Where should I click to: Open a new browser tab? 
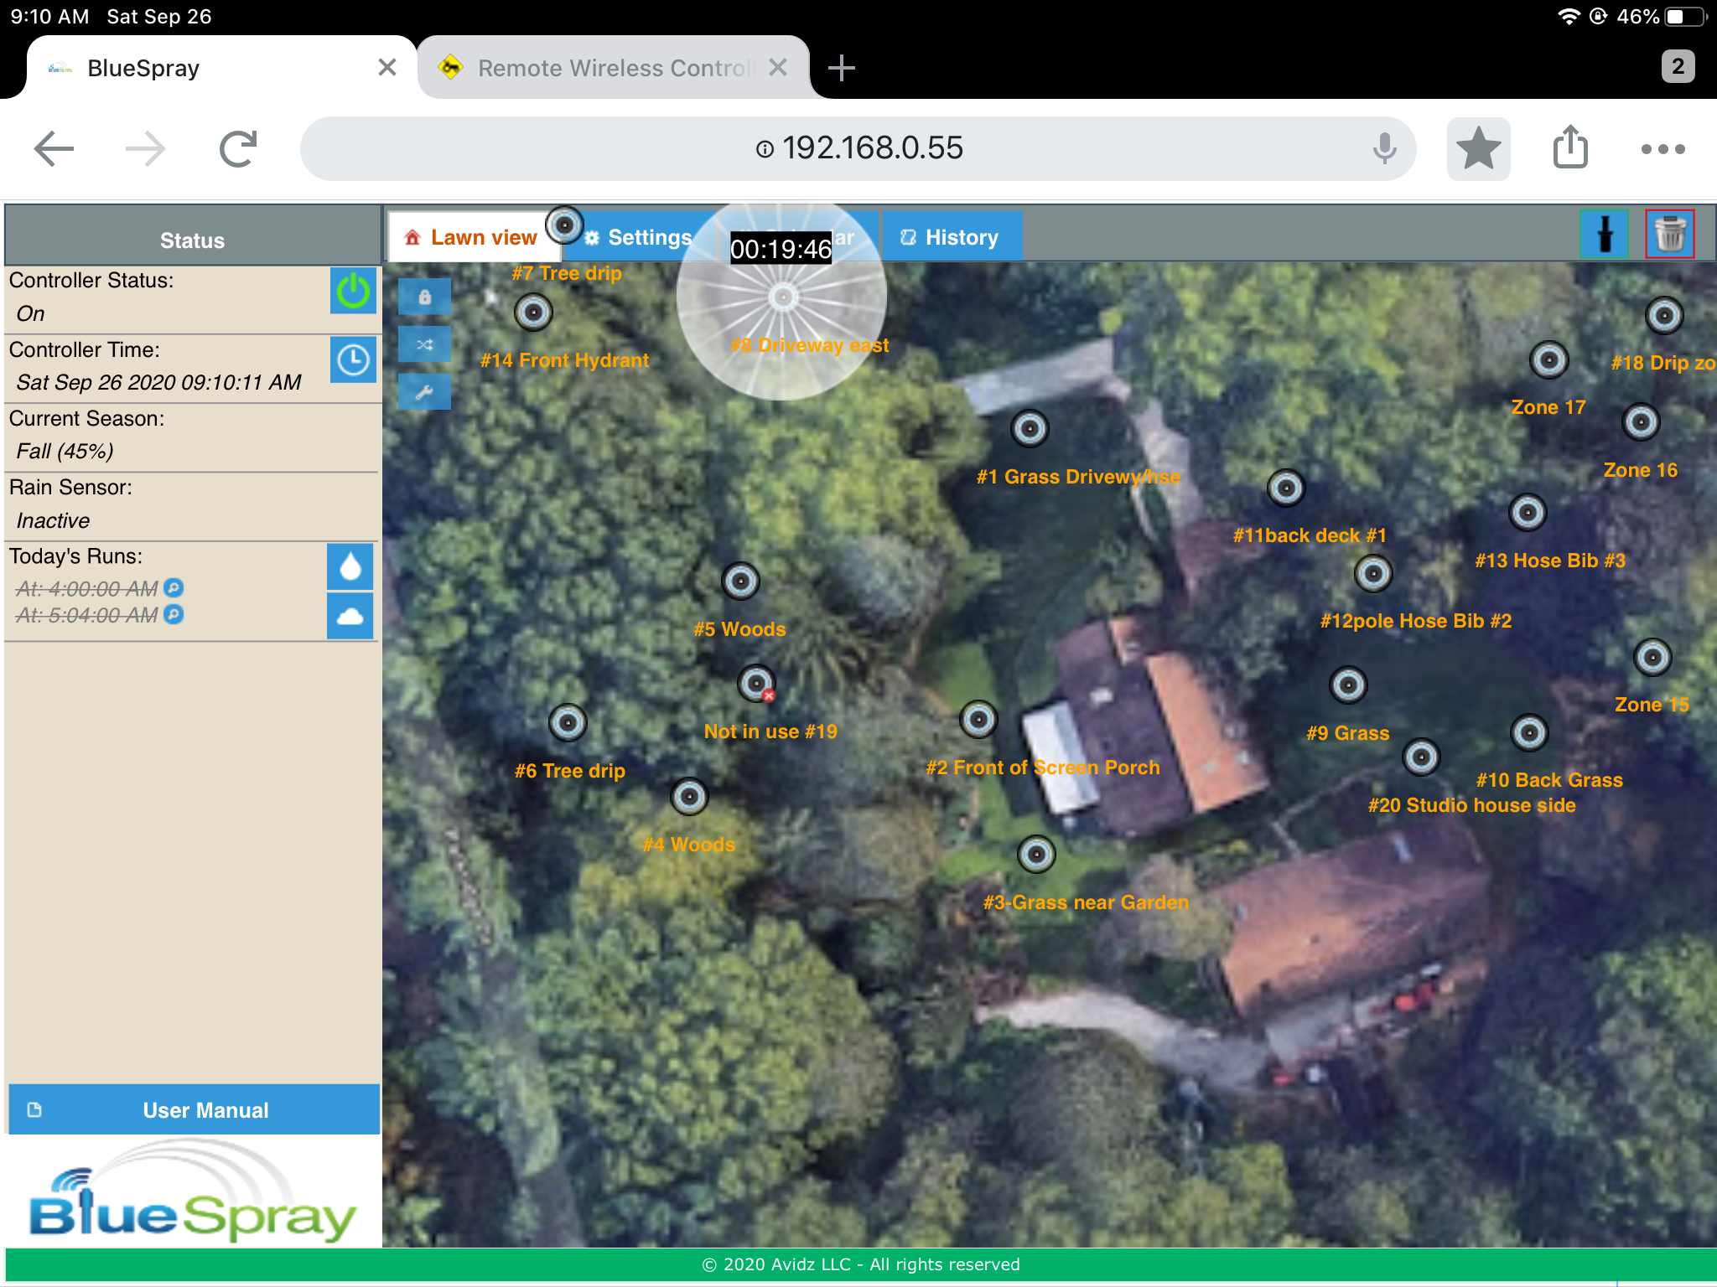coord(842,68)
